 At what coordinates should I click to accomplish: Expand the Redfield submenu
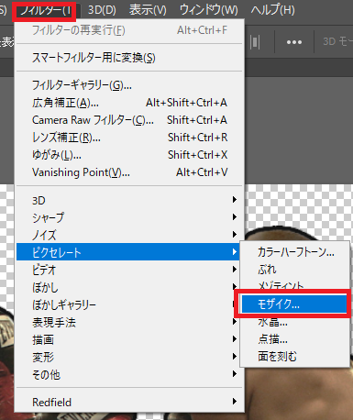coord(129,402)
